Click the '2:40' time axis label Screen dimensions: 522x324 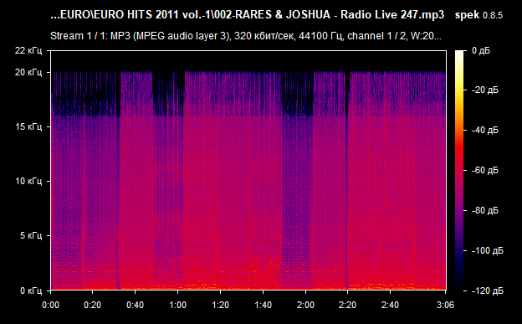(390, 305)
